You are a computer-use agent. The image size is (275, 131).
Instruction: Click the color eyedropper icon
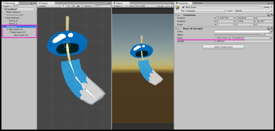click(272, 31)
